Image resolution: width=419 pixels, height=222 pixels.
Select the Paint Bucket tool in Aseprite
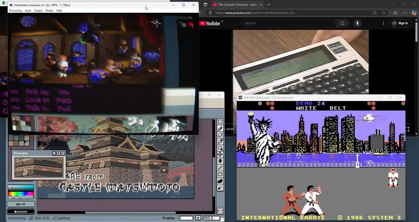[x=220, y=161]
